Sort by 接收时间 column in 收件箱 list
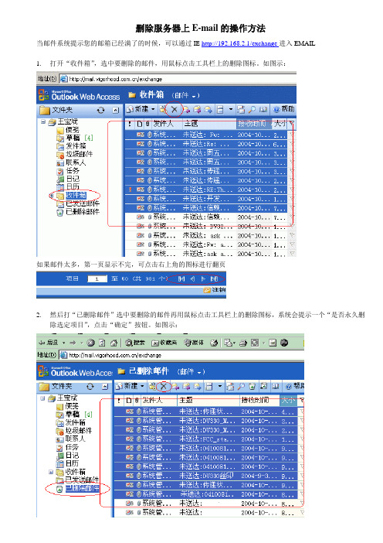 pos(254,123)
